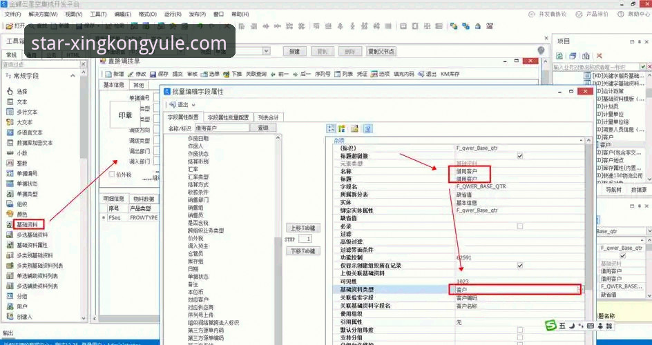Toggle the 价外税 checkbox on the form

[x=111, y=175]
